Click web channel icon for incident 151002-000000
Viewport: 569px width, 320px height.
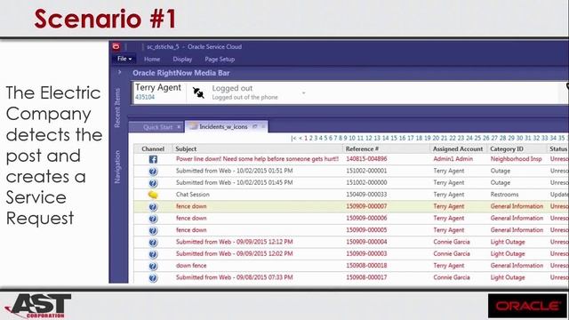click(x=153, y=183)
